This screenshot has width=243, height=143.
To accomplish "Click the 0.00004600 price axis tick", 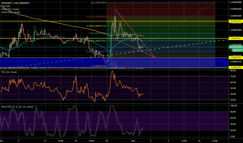I will (x=236, y=9).
